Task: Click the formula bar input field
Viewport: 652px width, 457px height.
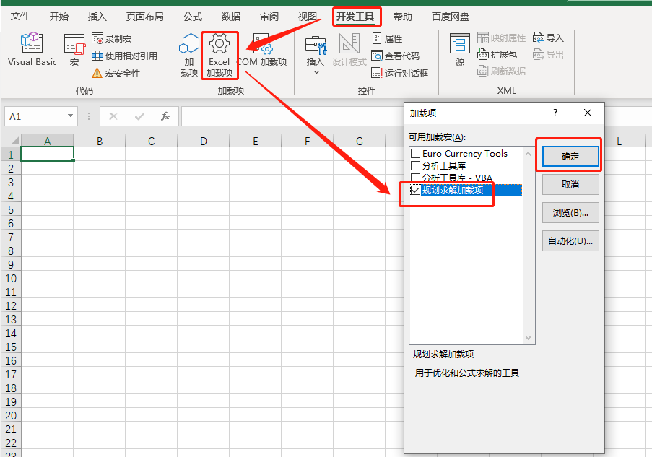Action: coord(289,116)
